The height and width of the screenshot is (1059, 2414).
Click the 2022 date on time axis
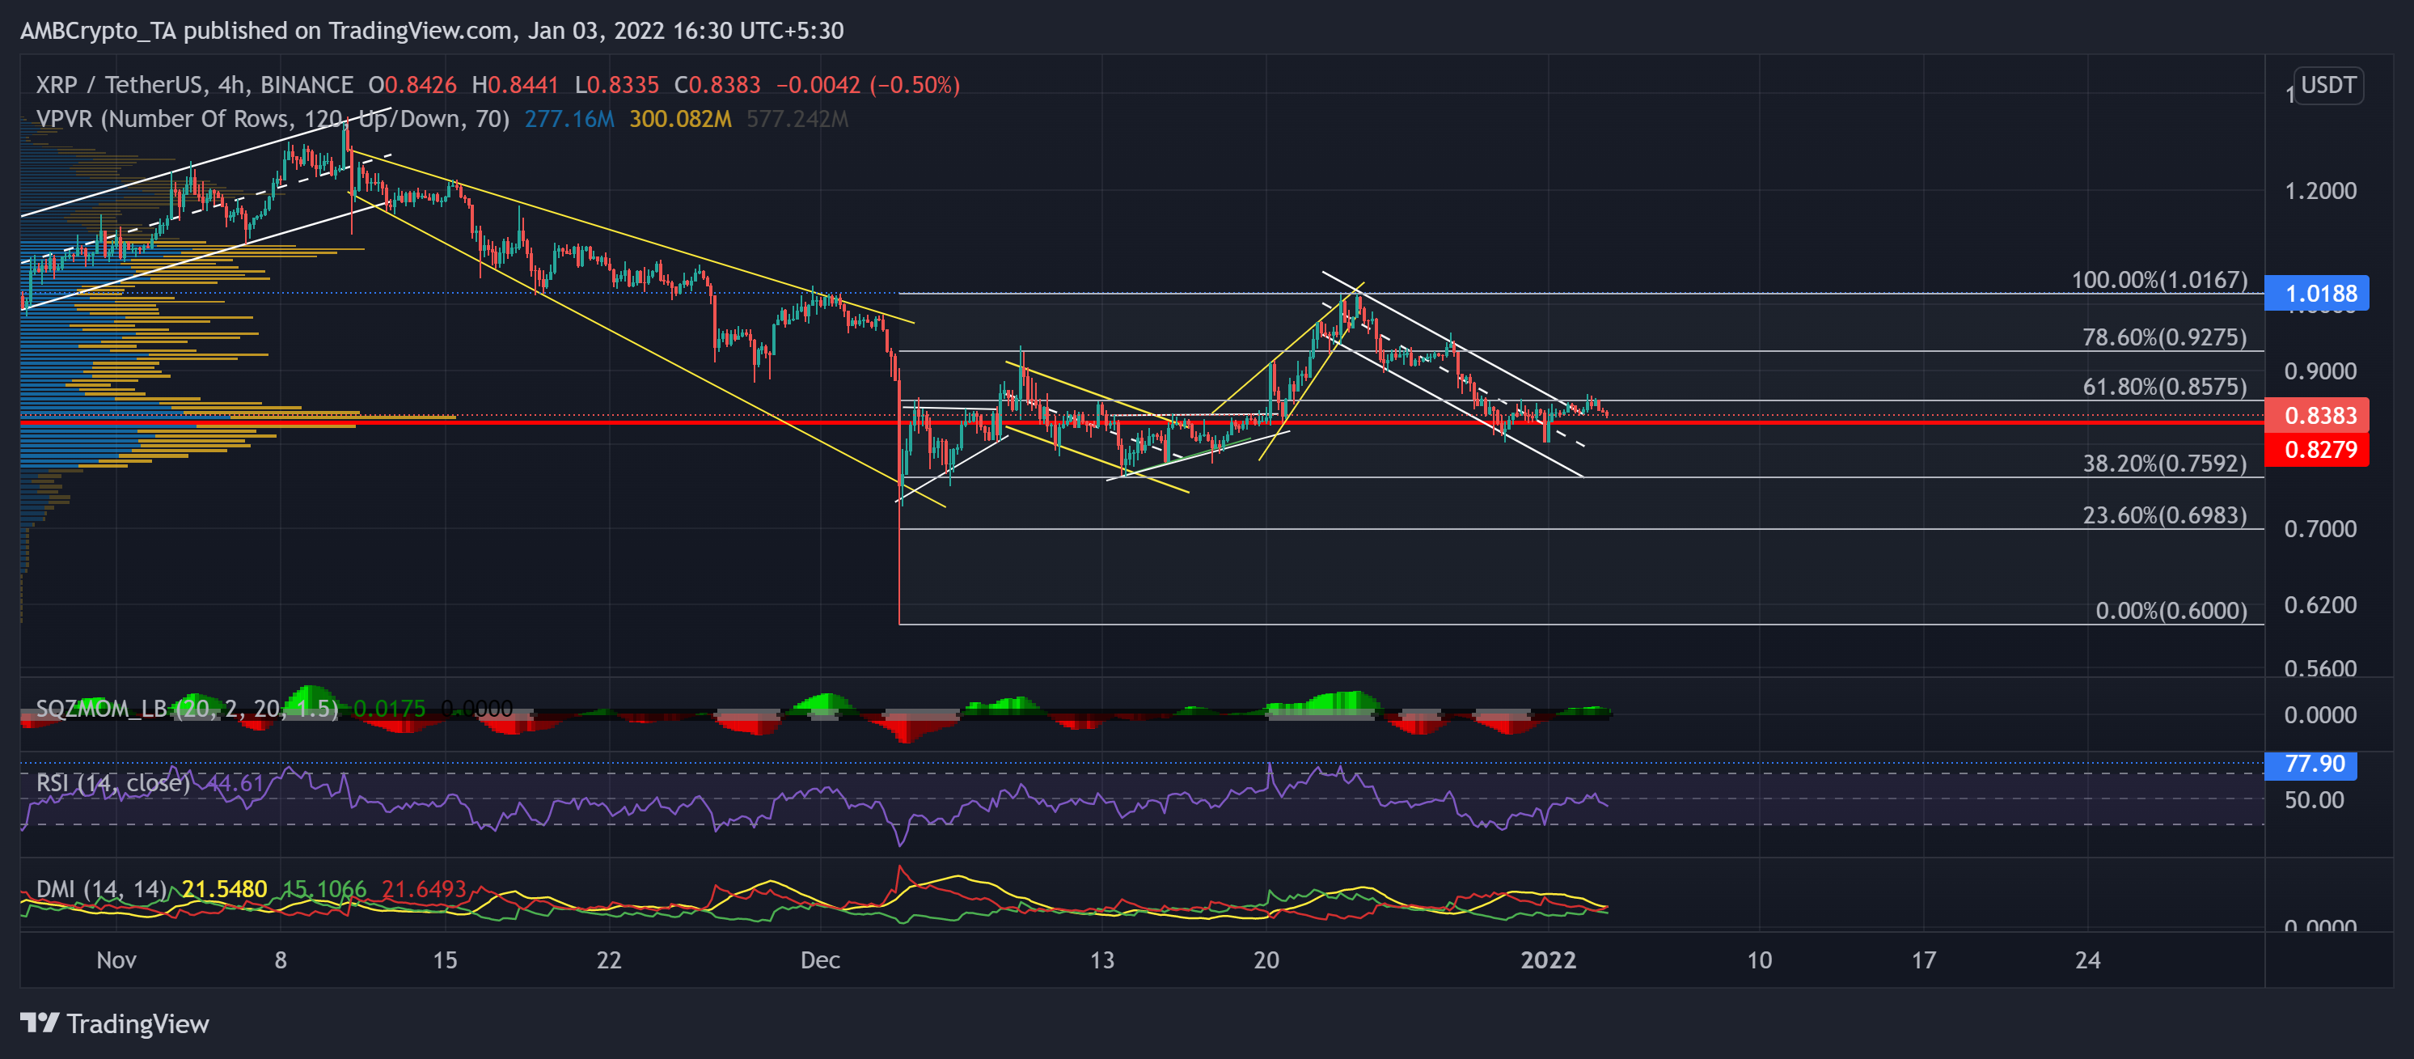point(1548,959)
